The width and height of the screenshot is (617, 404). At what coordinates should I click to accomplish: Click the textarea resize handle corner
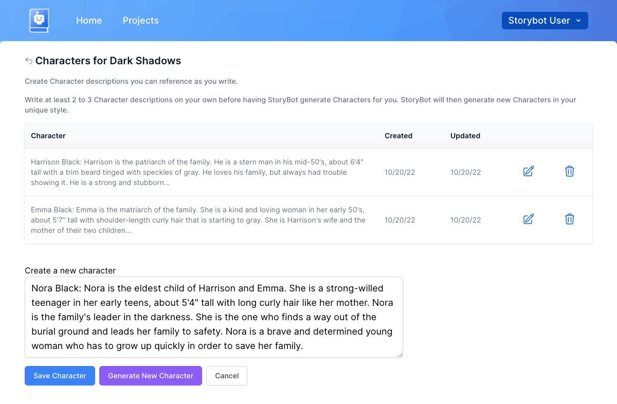pyautogui.click(x=400, y=354)
